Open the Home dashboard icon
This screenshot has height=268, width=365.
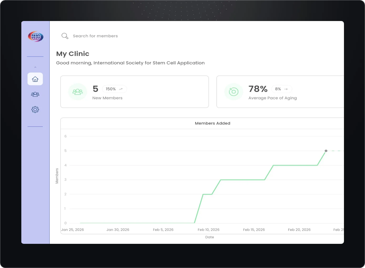[35, 79]
